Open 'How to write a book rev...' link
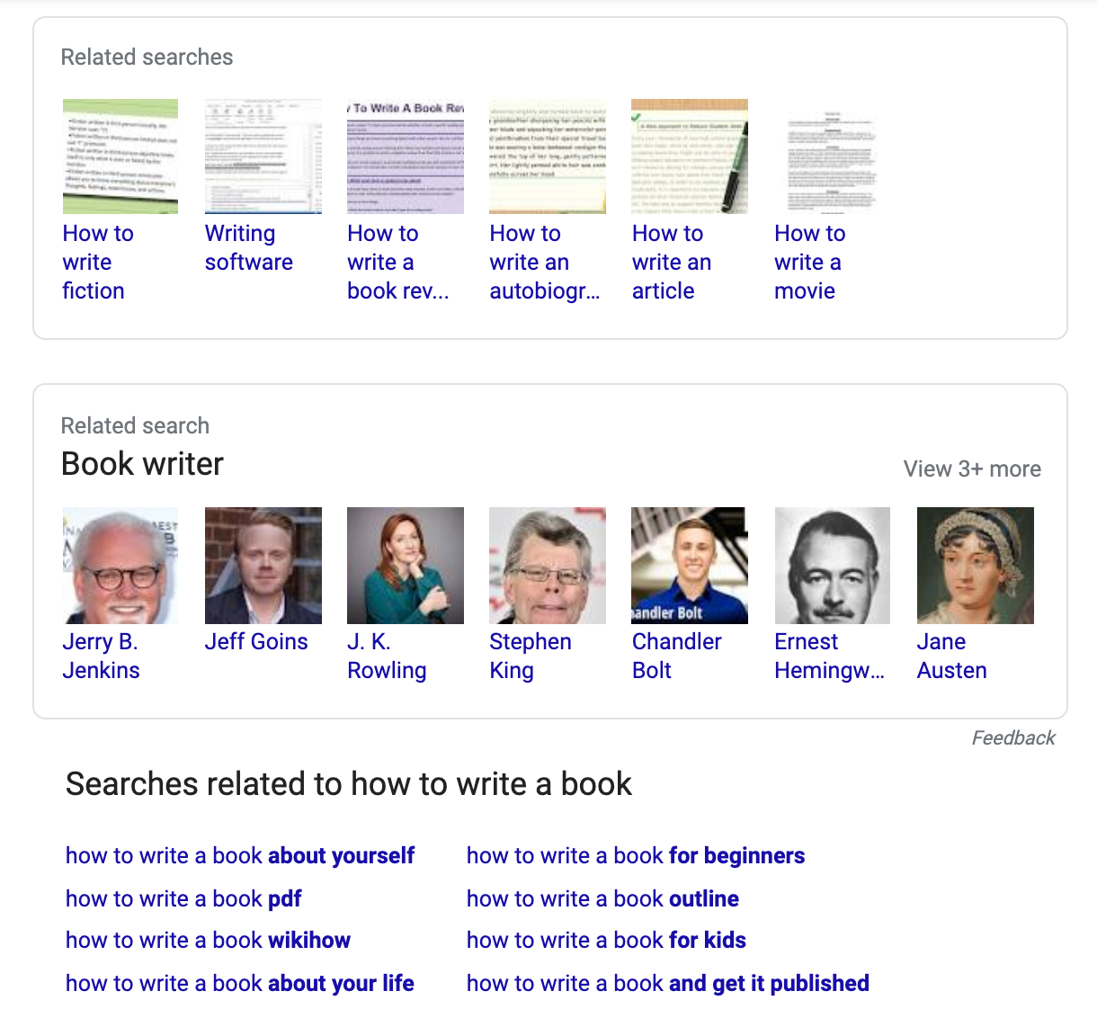The height and width of the screenshot is (1018, 1097). (x=398, y=262)
